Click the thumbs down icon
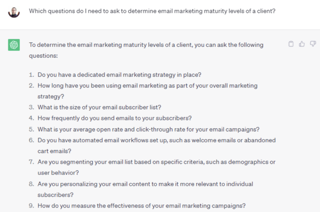This screenshot has width=320, height=212. (312, 44)
